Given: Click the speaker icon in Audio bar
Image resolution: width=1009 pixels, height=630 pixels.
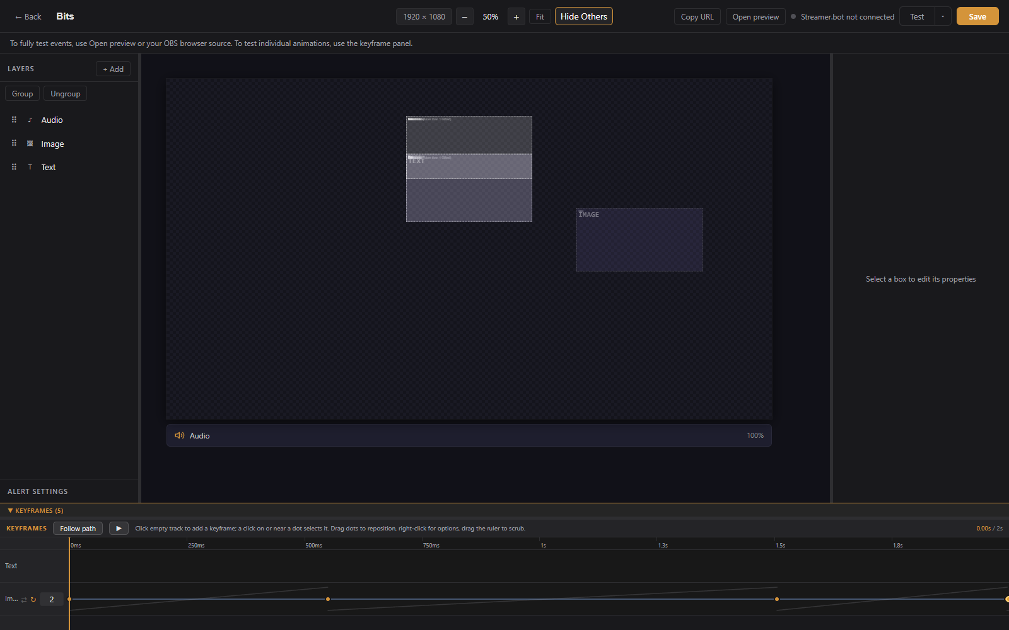Looking at the screenshot, I should pos(180,435).
